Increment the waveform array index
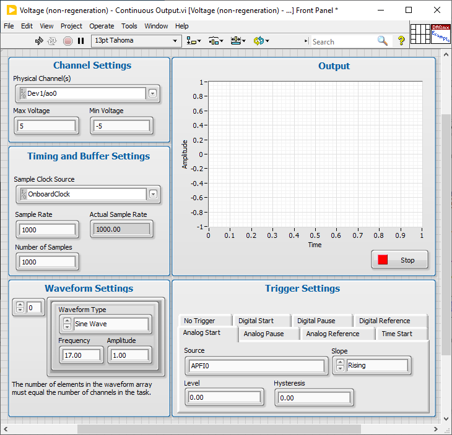Image resolution: width=452 pixels, height=435 pixels. (x=20, y=305)
